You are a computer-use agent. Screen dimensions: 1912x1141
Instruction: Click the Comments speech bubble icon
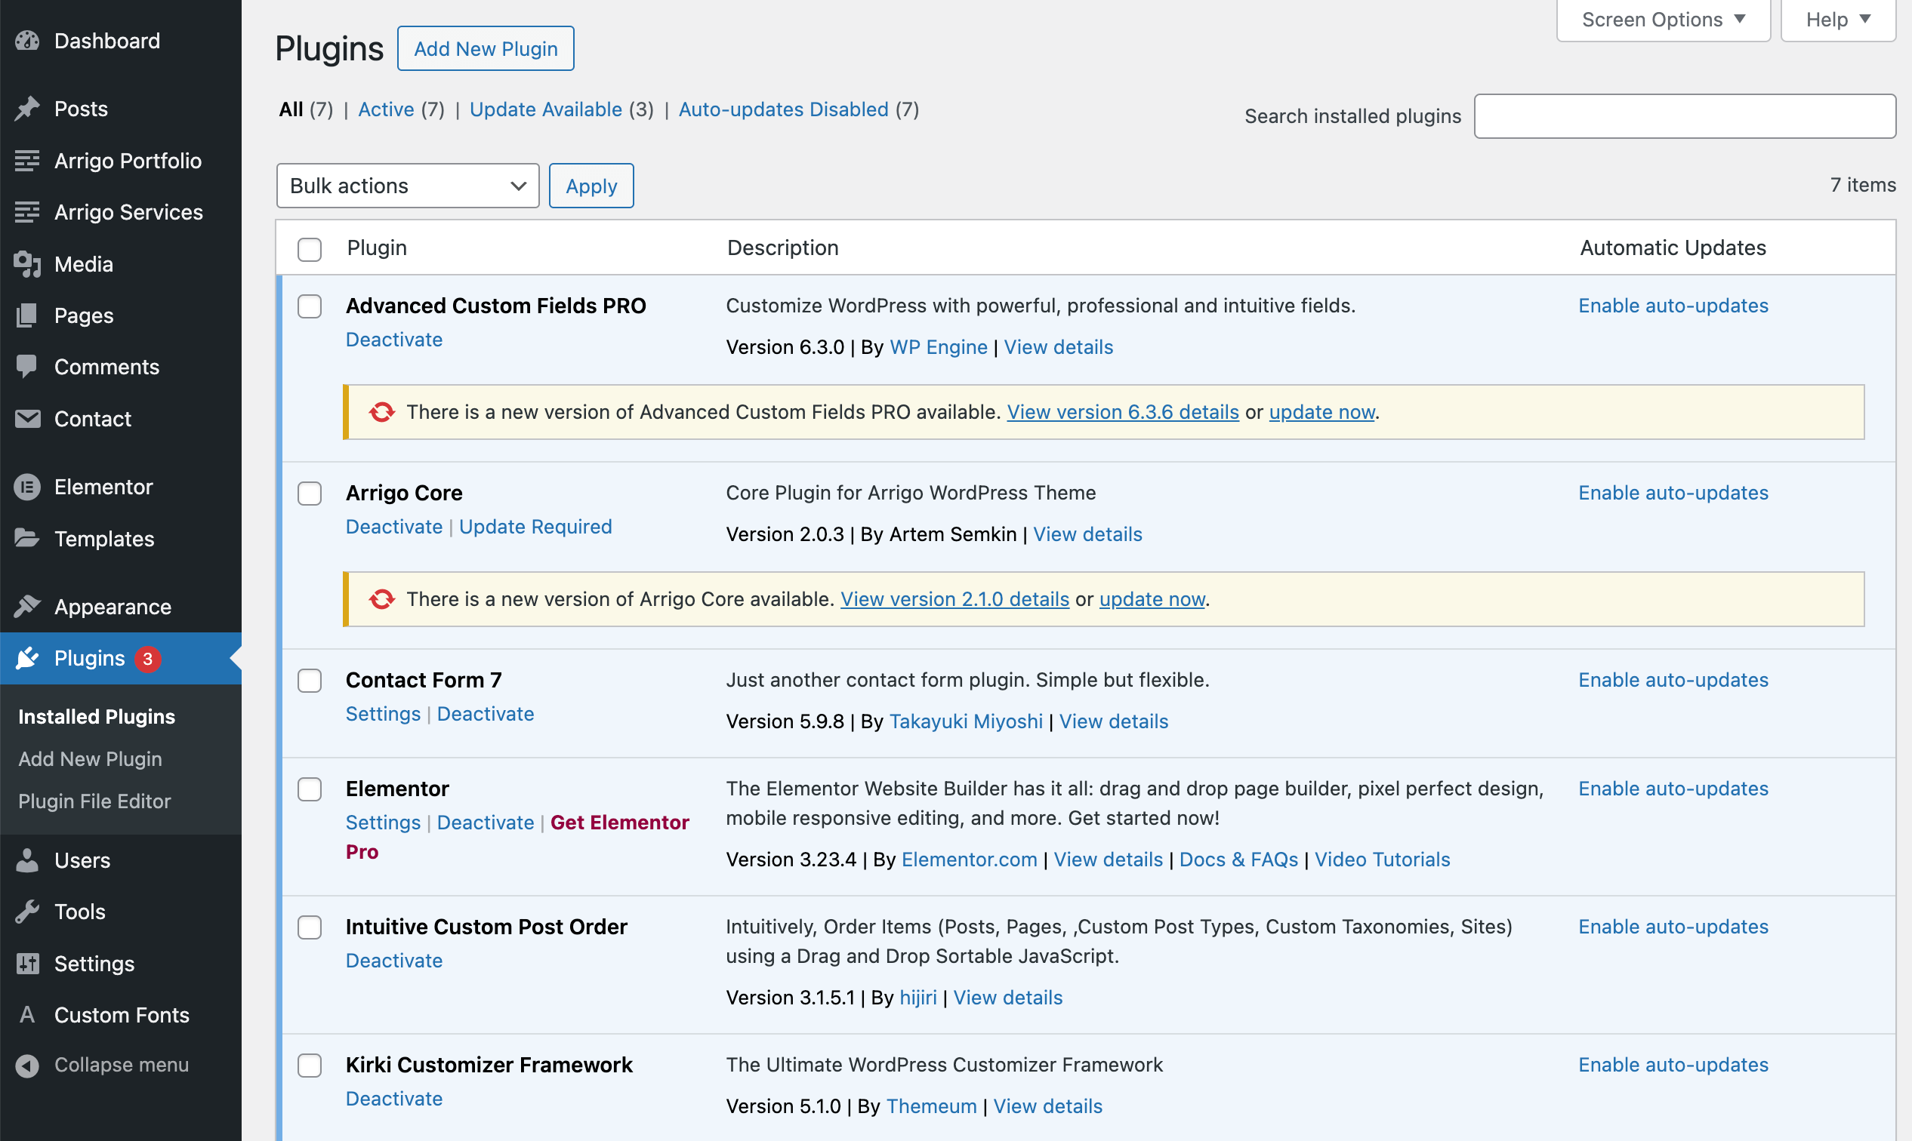pos(27,367)
